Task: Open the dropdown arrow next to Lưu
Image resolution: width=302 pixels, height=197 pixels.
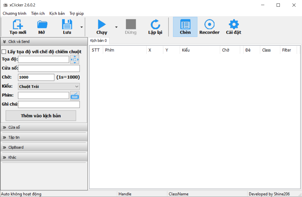Action: pos(82,27)
